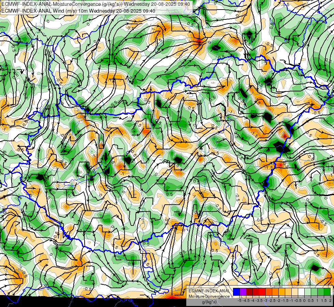Click the medium green swatch between 1 and 1.5
Image resolution: width=334 pixels, height=307 pixels.
click(321, 292)
